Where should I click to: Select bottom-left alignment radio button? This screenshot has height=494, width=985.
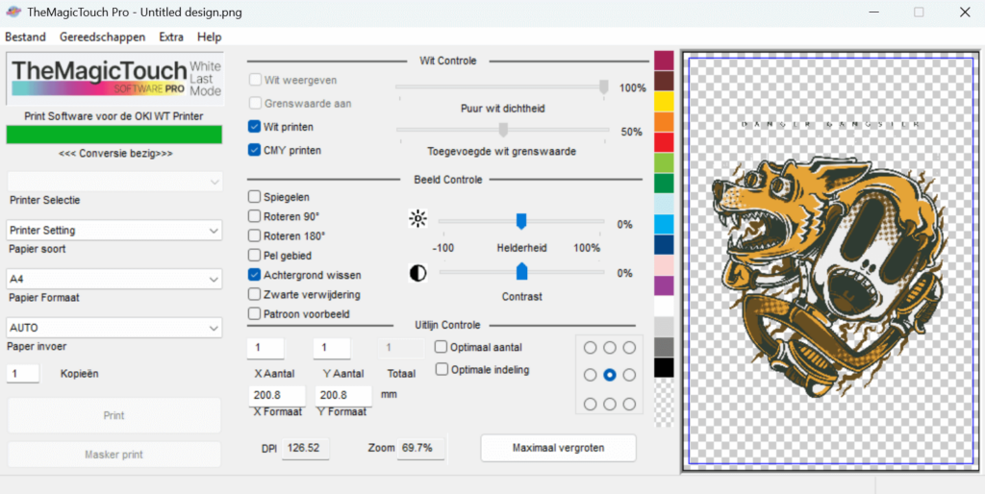(x=591, y=404)
